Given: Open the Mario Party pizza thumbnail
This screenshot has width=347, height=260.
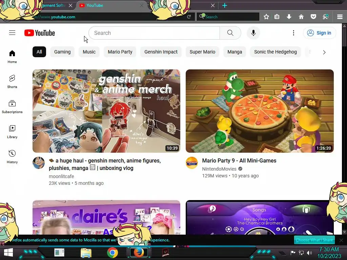Looking at the screenshot, I should point(260,111).
